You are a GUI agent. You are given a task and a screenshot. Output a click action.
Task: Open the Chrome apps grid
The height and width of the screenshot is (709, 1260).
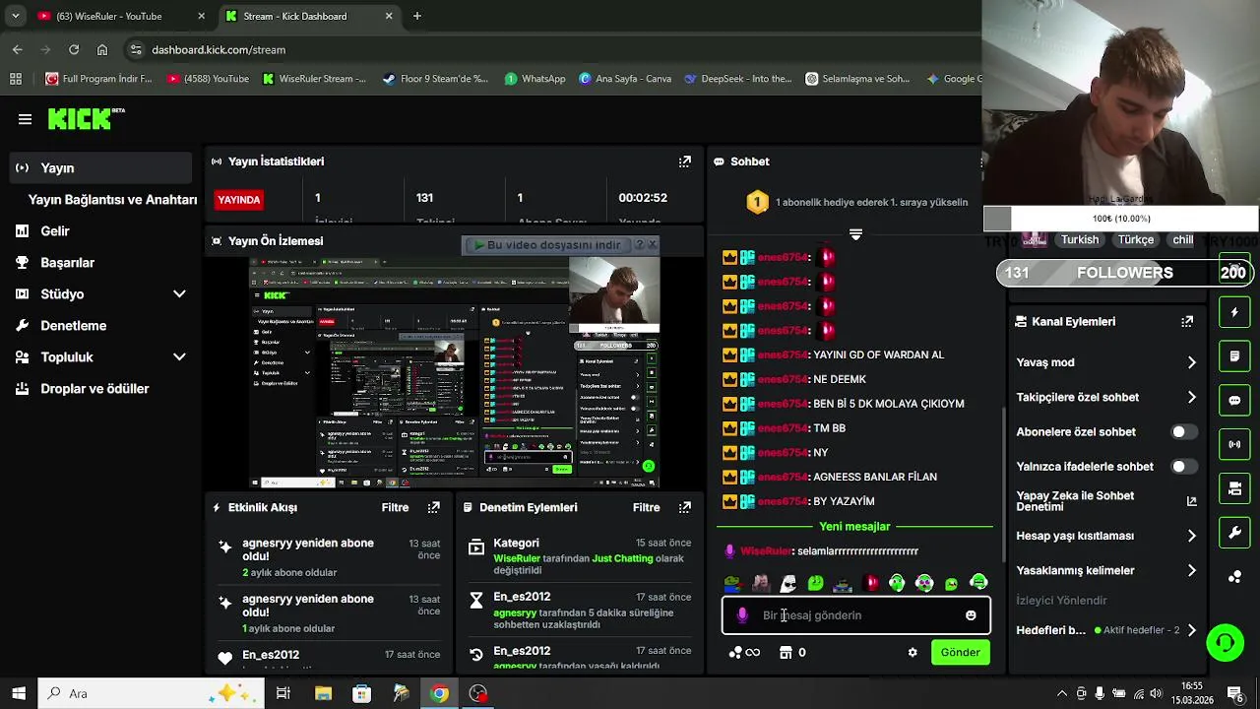[x=16, y=79]
